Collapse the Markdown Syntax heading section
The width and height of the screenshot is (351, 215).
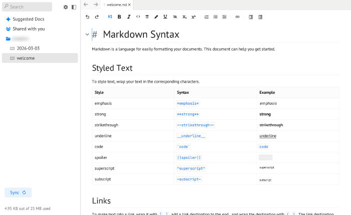(88, 35)
